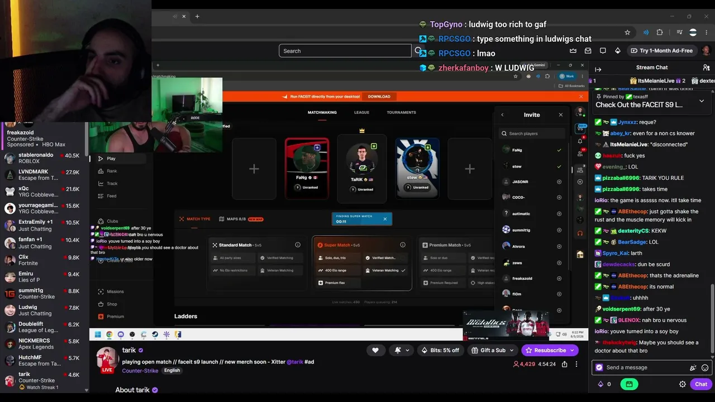Invite freakazoid with the plus icon

559,279
